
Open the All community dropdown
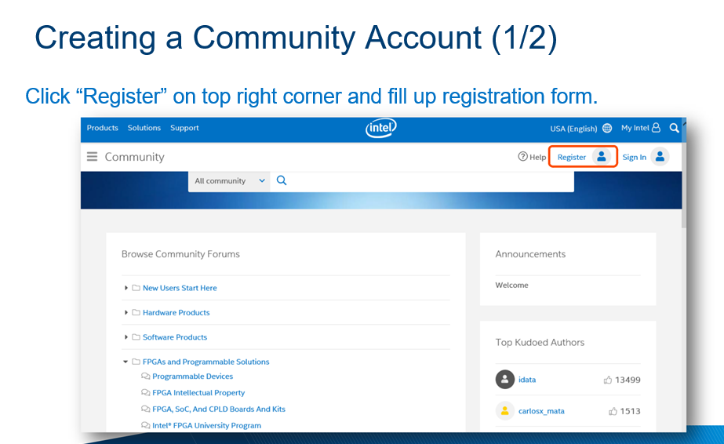[229, 181]
